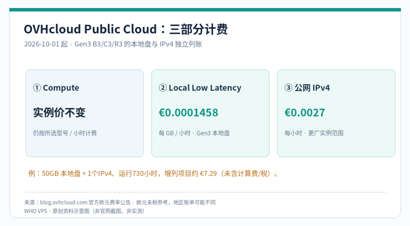Select the text '仍按所选型号 / 小时计费'

pos(65,133)
